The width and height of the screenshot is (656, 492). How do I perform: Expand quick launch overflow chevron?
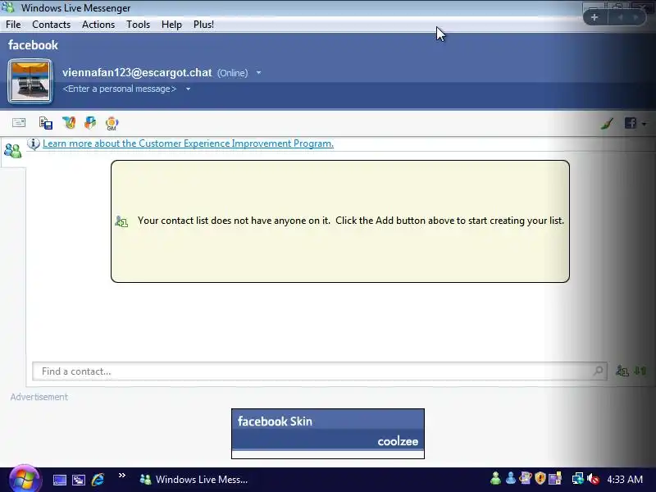[121, 476]
